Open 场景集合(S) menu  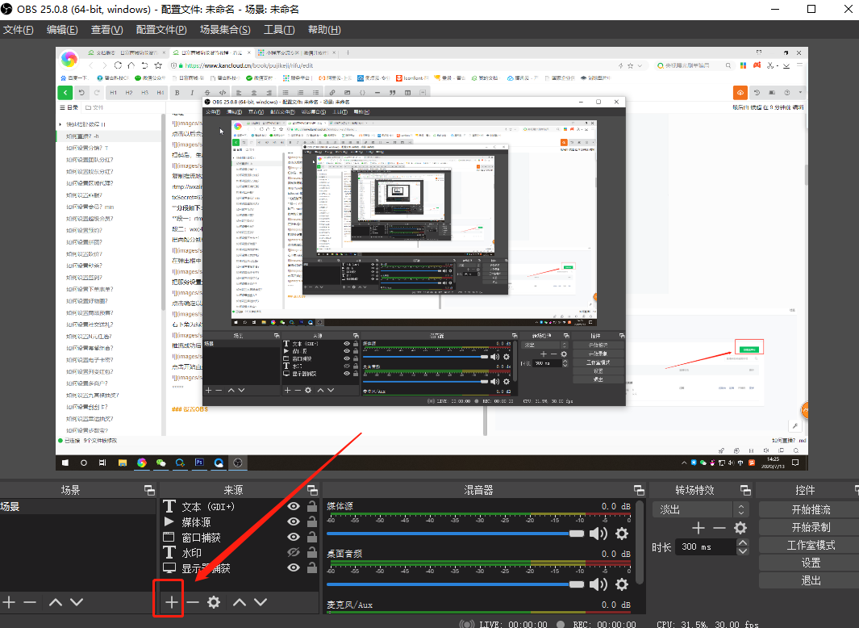click(225, 30)
